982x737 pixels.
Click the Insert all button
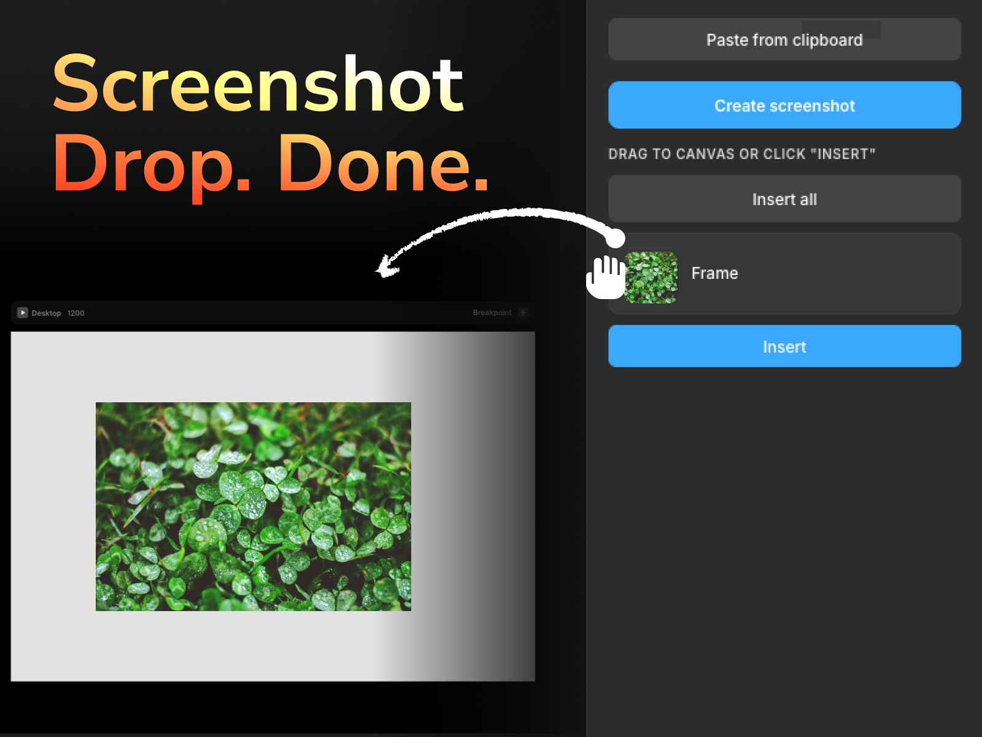784,198
